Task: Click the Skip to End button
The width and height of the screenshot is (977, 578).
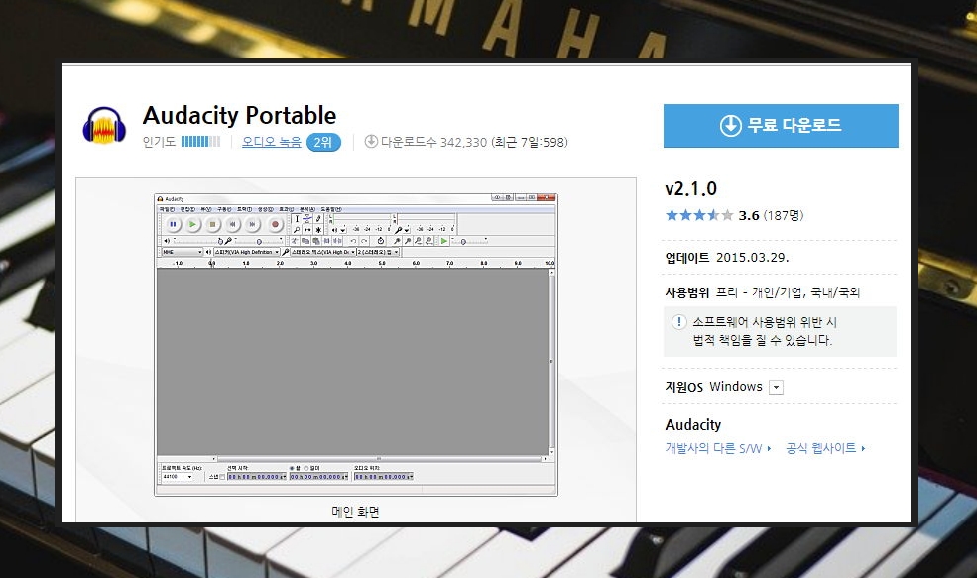Action: click(252, 224)
